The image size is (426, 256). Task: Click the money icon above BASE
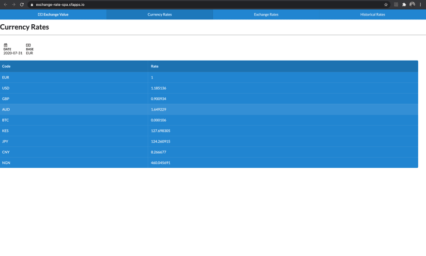[28, 45]
